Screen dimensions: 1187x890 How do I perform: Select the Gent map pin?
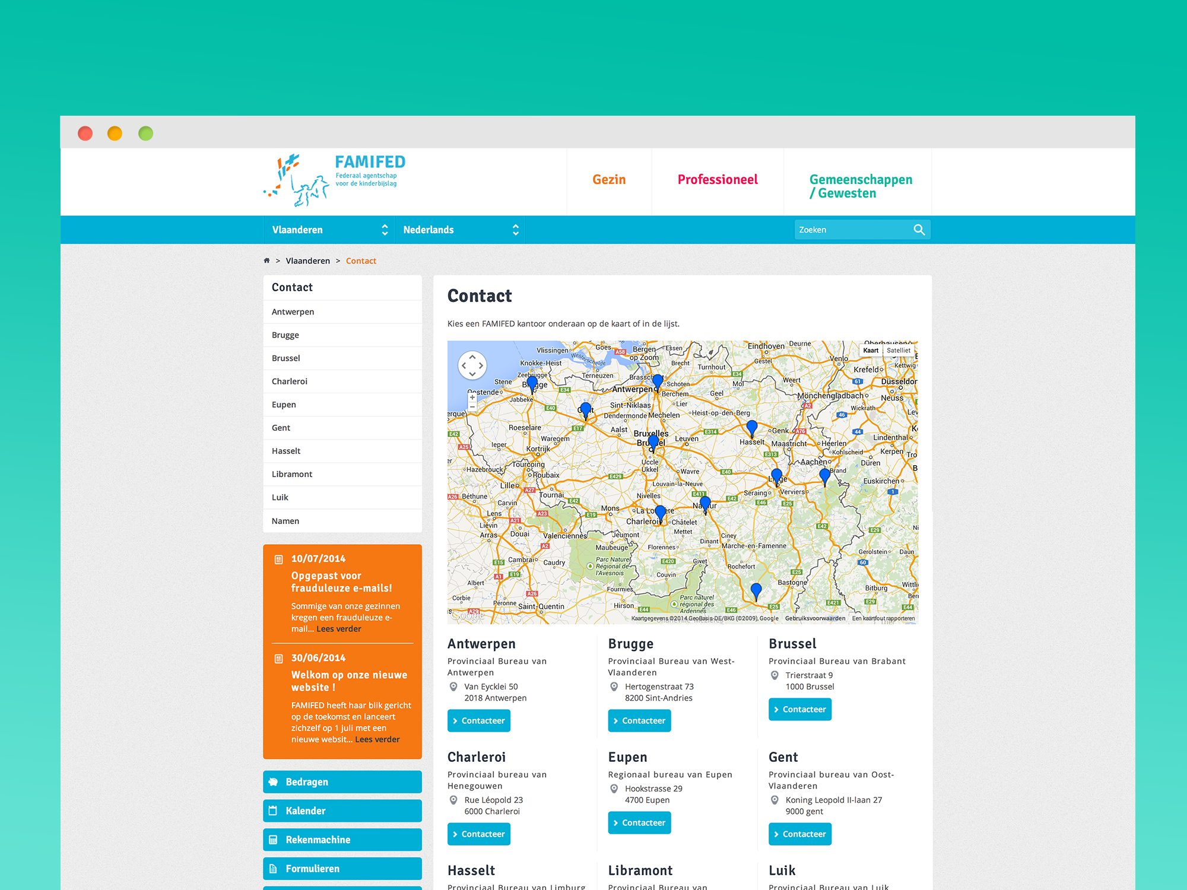pyautogui.click(x=586, y=411)
